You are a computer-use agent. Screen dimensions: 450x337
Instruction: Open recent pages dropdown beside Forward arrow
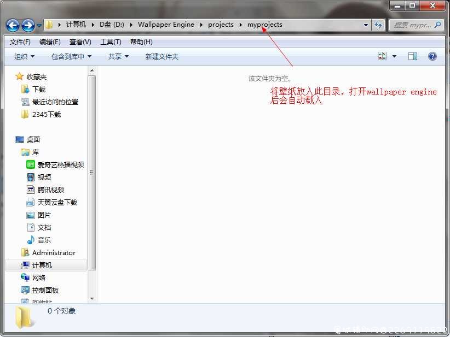coord(39,26)
